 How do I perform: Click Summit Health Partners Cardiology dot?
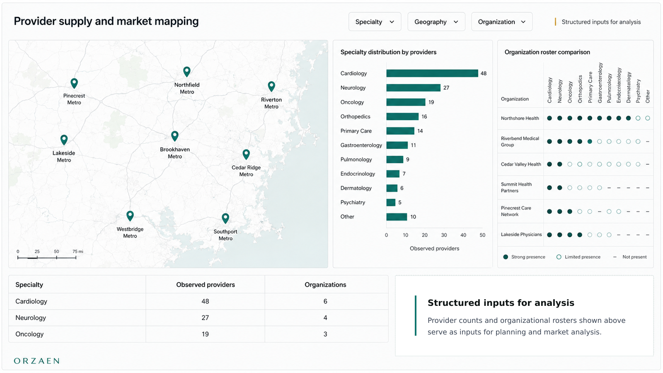549,188
